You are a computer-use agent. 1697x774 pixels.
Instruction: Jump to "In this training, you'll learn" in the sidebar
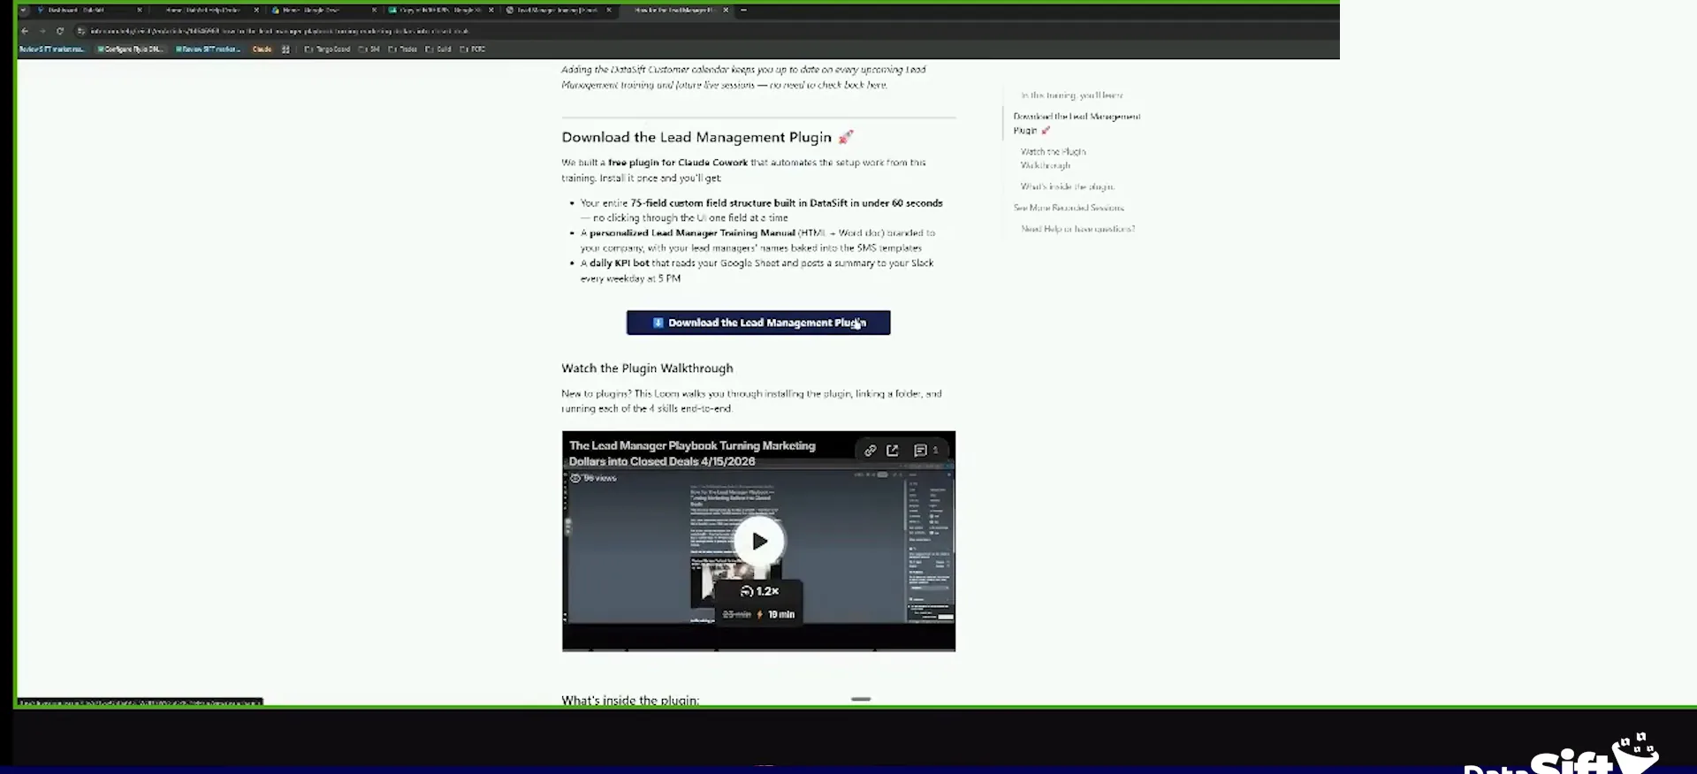tap(1072, 95)
